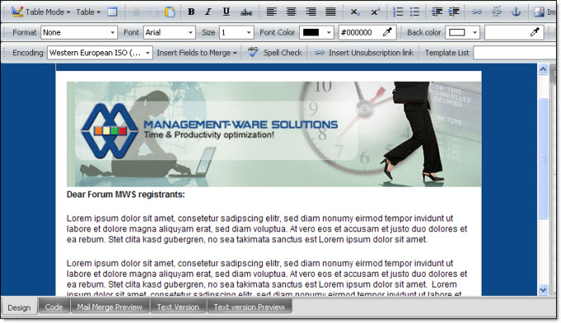561x323 pixels.
Task: Click the vertical scrollbar thumb
Action: tap(543, 159)
